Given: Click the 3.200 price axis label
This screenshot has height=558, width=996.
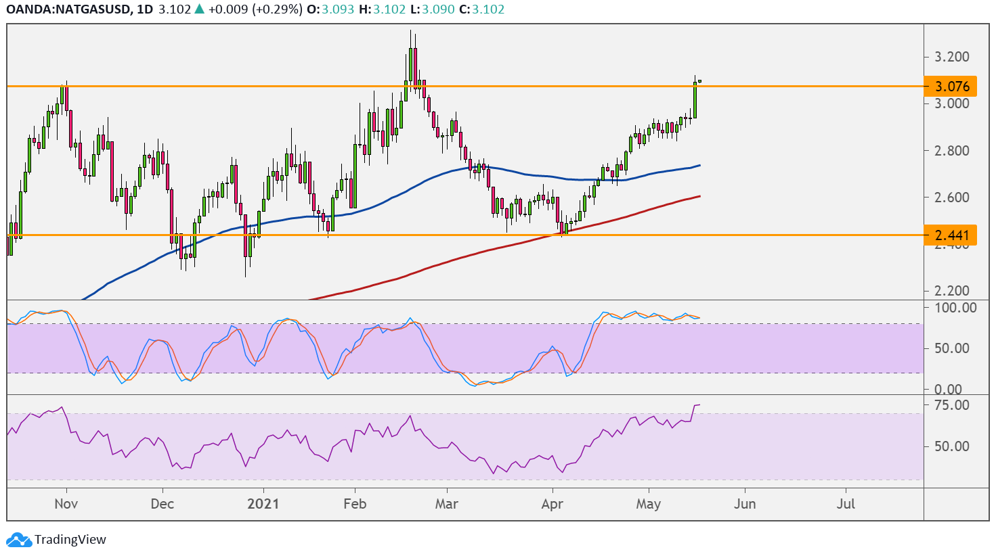Looking at the screenshot, I should (952, 57).
